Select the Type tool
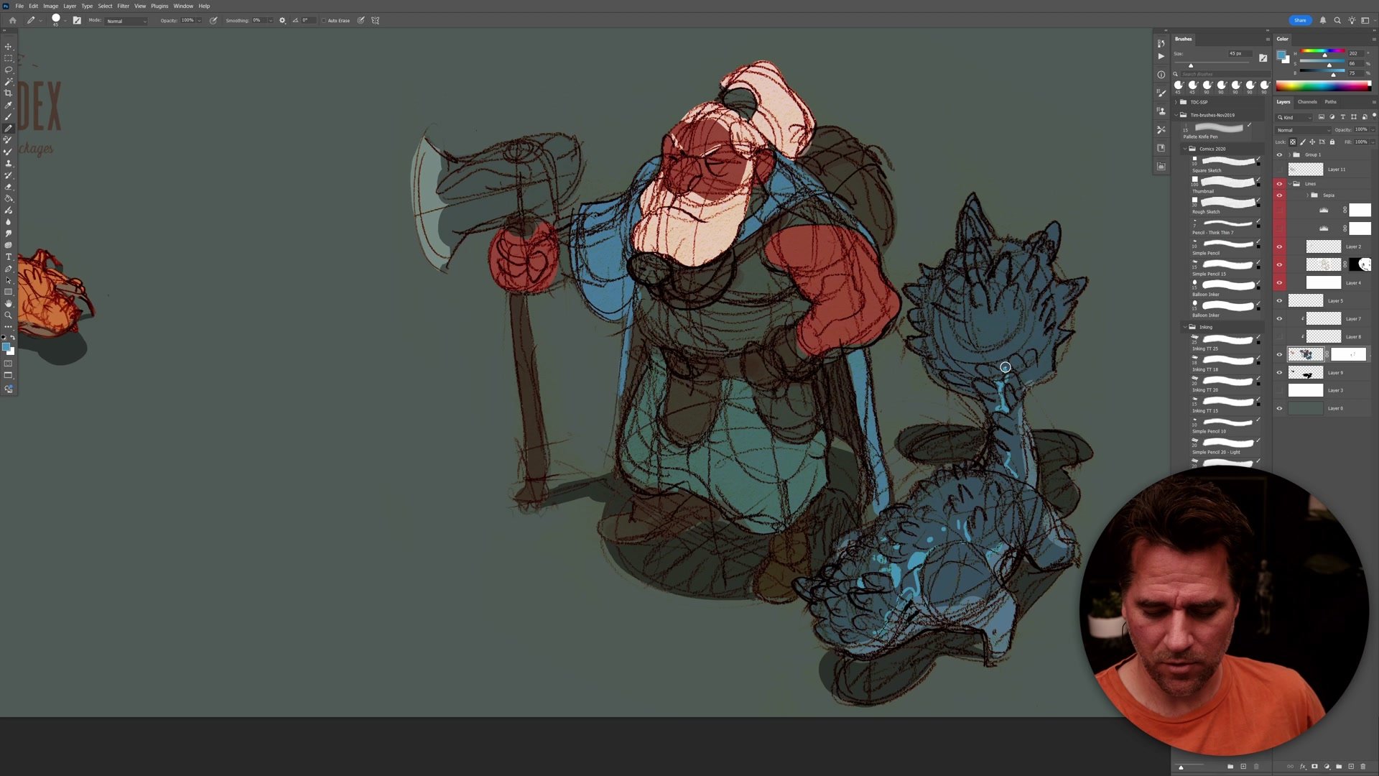 tap(9, 257)
